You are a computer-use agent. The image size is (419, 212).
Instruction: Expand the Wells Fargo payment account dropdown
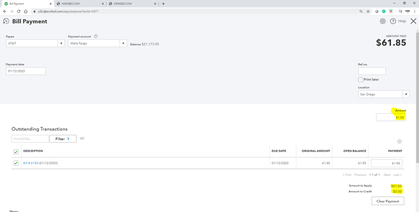tap(123, 43)
